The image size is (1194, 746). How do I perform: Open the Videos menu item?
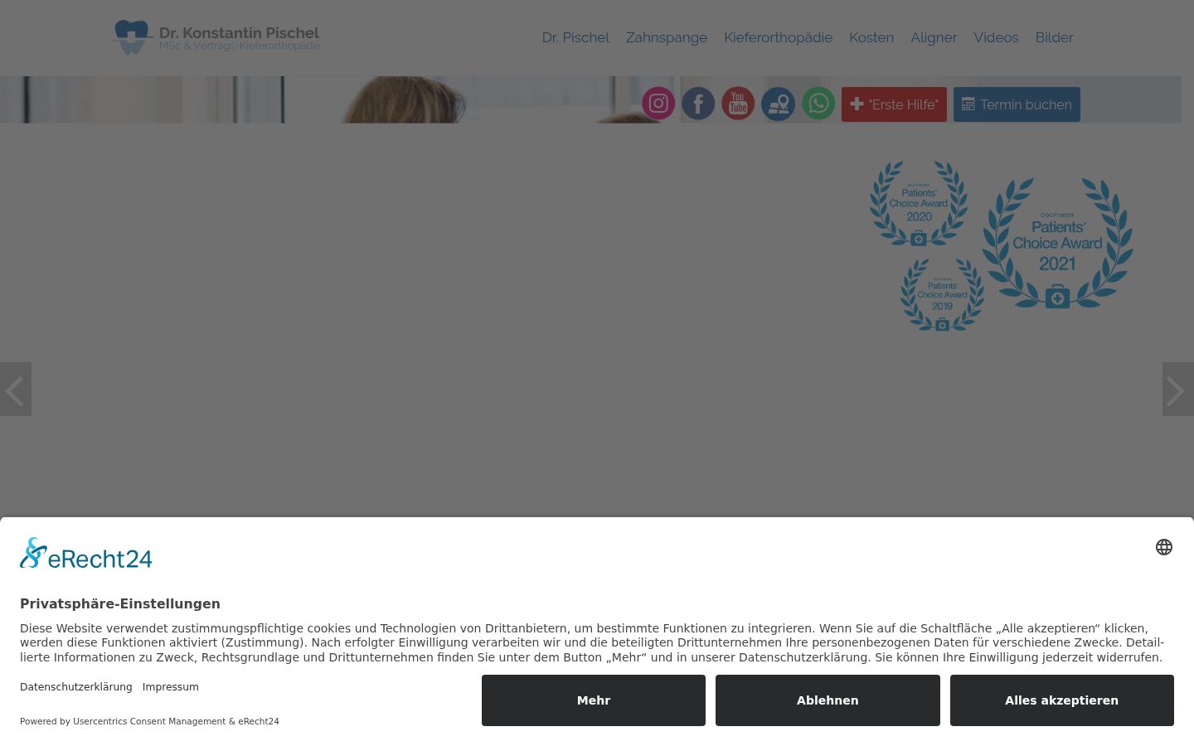[996, 37]
